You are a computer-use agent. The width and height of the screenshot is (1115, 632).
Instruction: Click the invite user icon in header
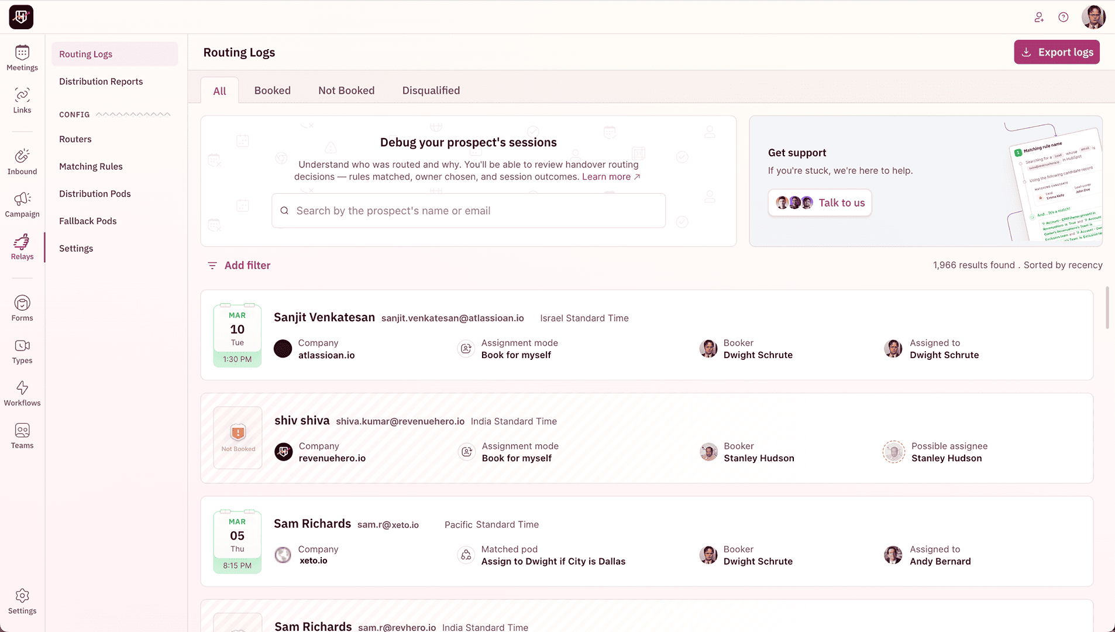(x=1039, y=17)
